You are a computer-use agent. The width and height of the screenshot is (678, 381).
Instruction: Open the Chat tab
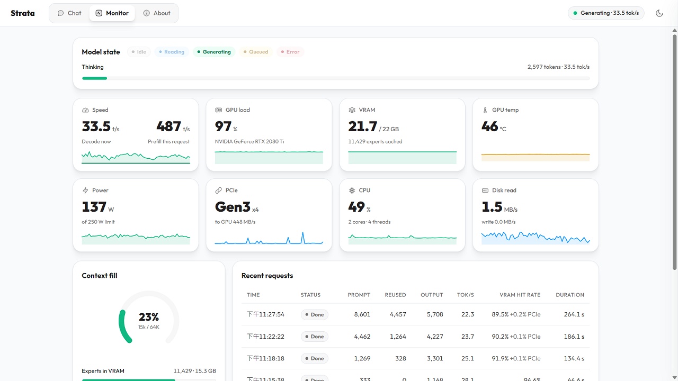tap(69, 13)
